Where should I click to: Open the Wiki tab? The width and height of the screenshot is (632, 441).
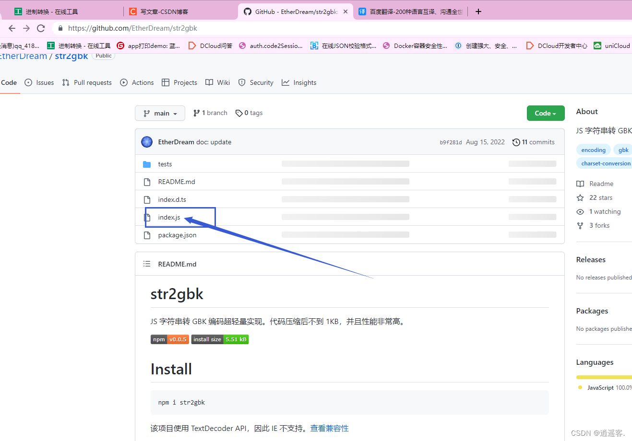(x=218, y=82)
